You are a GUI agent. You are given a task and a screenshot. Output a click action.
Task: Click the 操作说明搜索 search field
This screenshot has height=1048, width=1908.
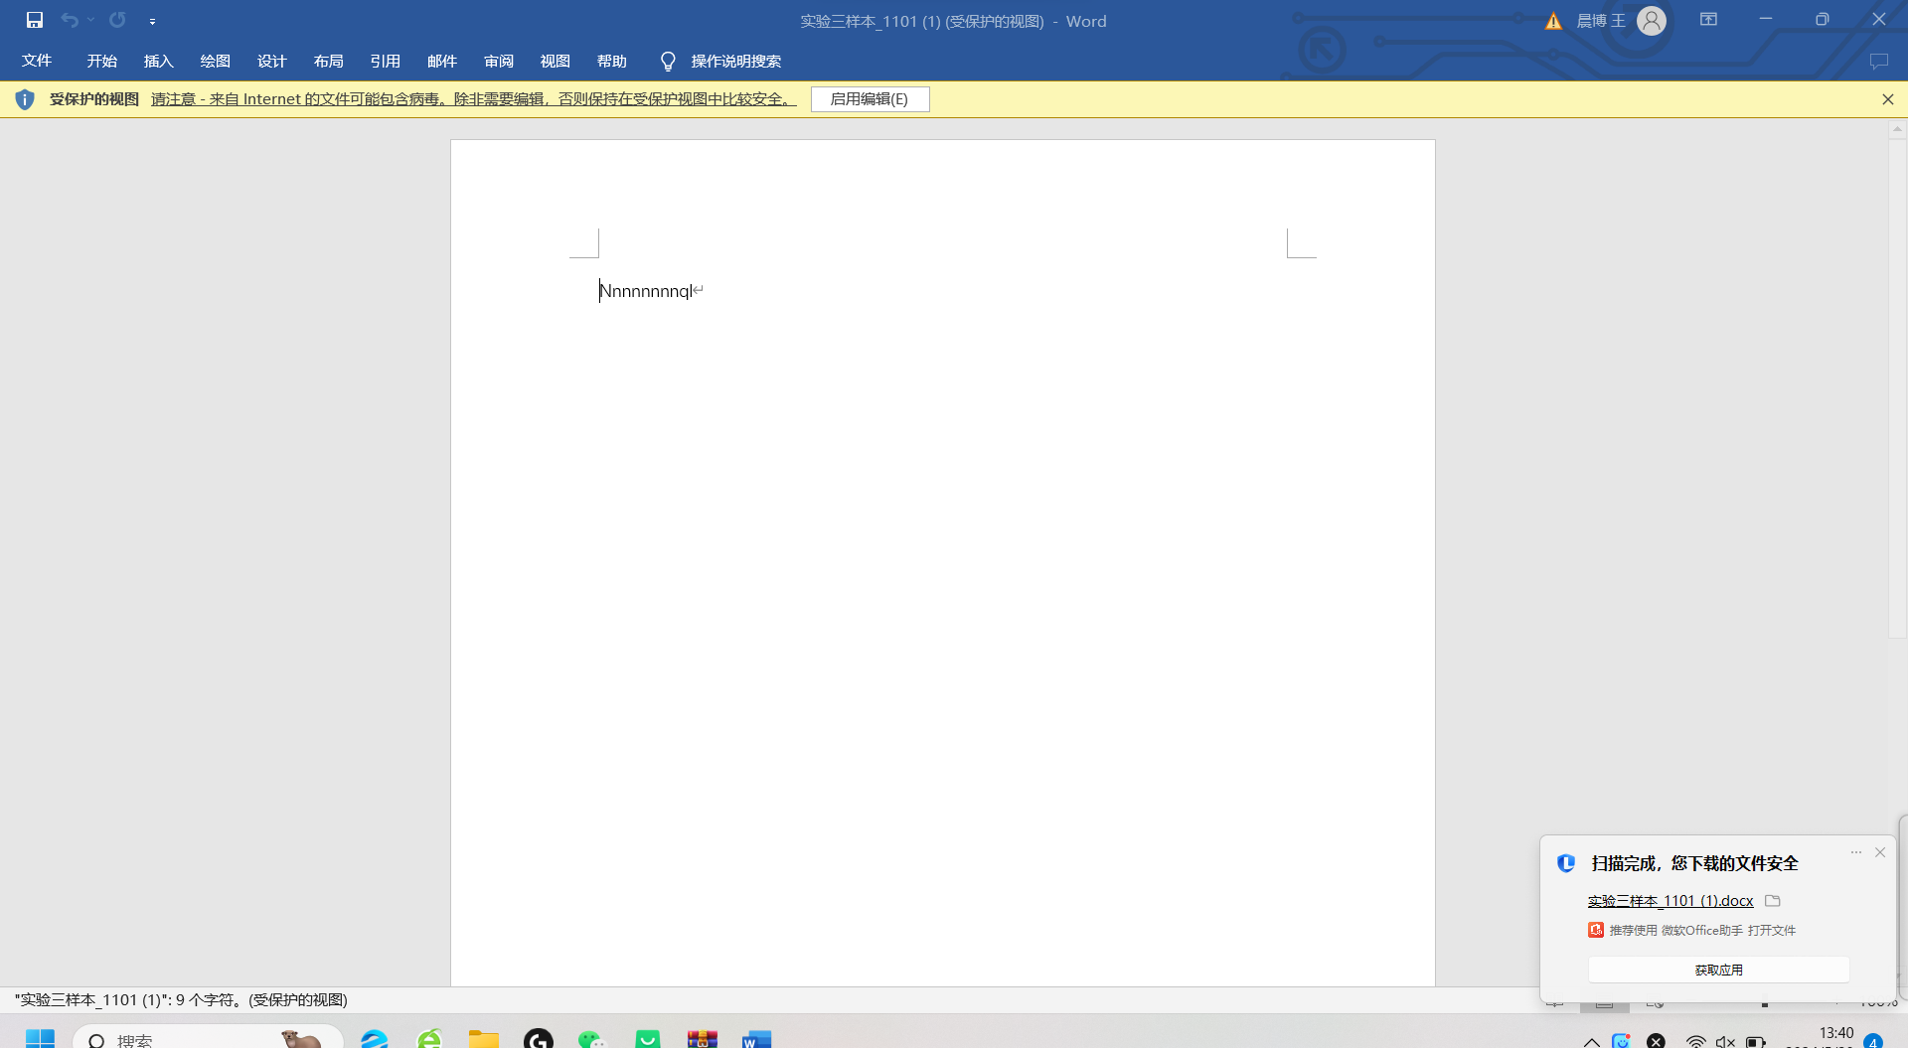tap(736, 62)
